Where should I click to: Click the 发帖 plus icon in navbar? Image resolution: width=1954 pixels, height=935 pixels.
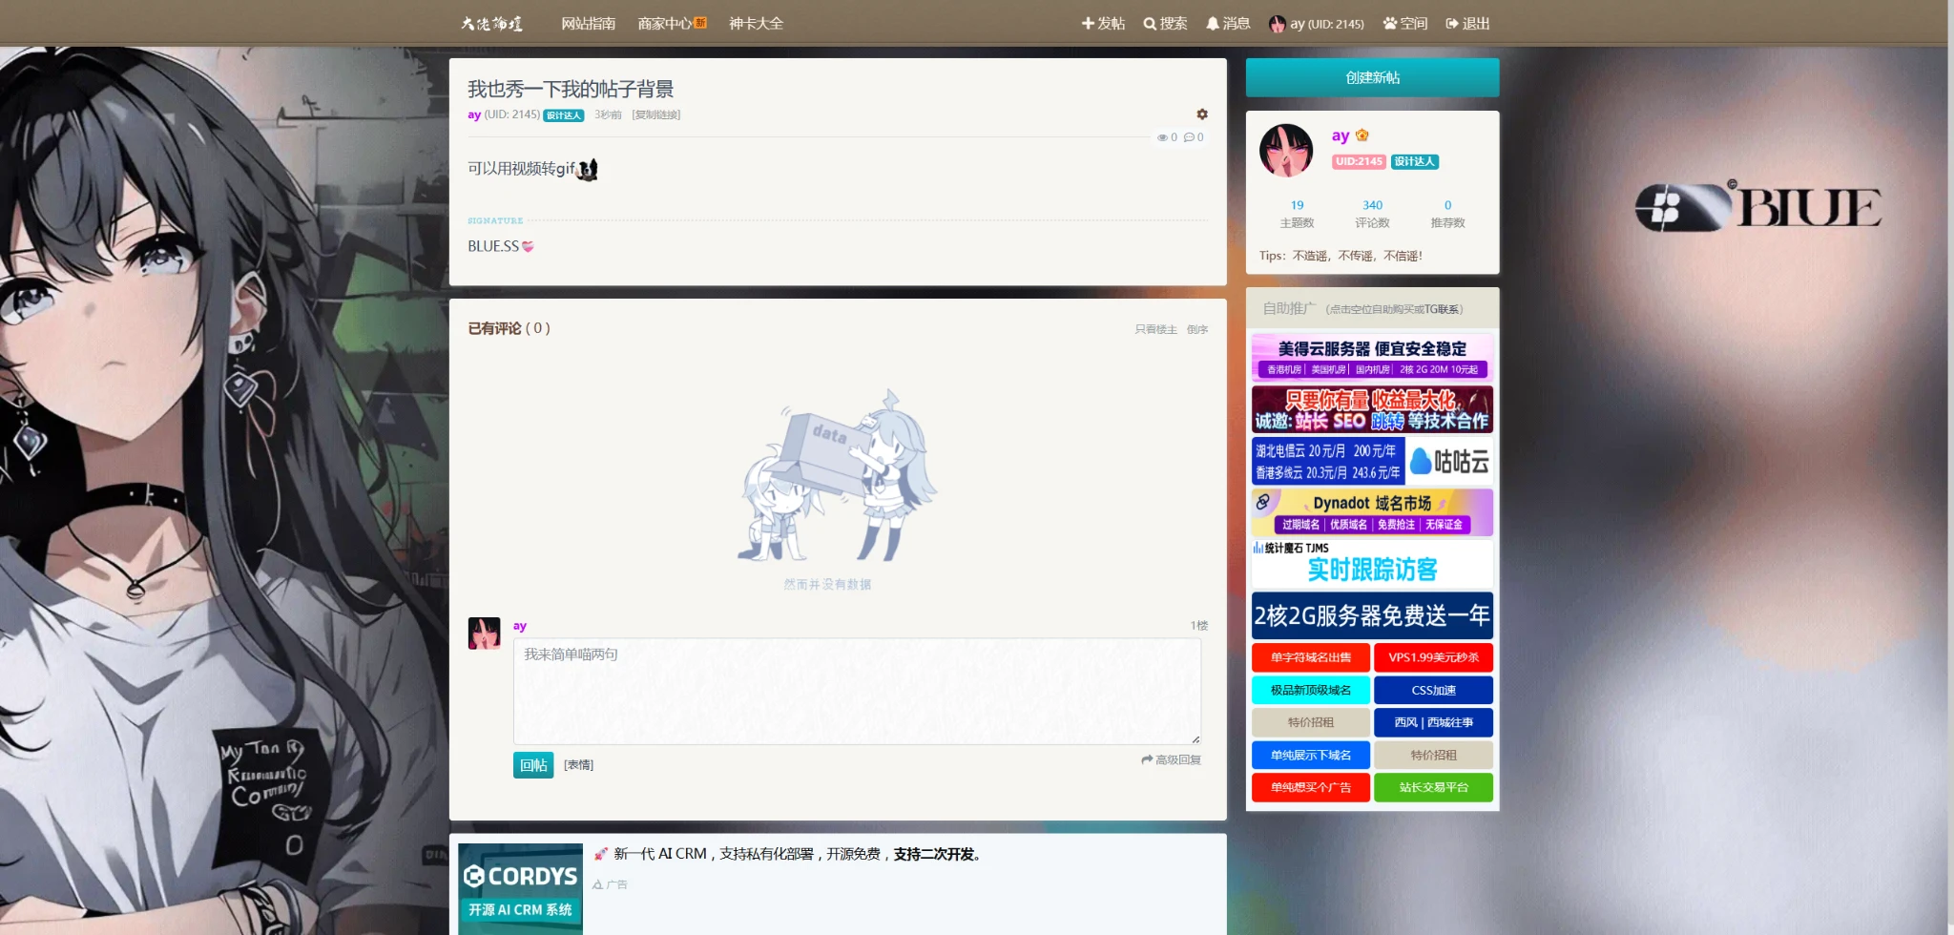1088,24
